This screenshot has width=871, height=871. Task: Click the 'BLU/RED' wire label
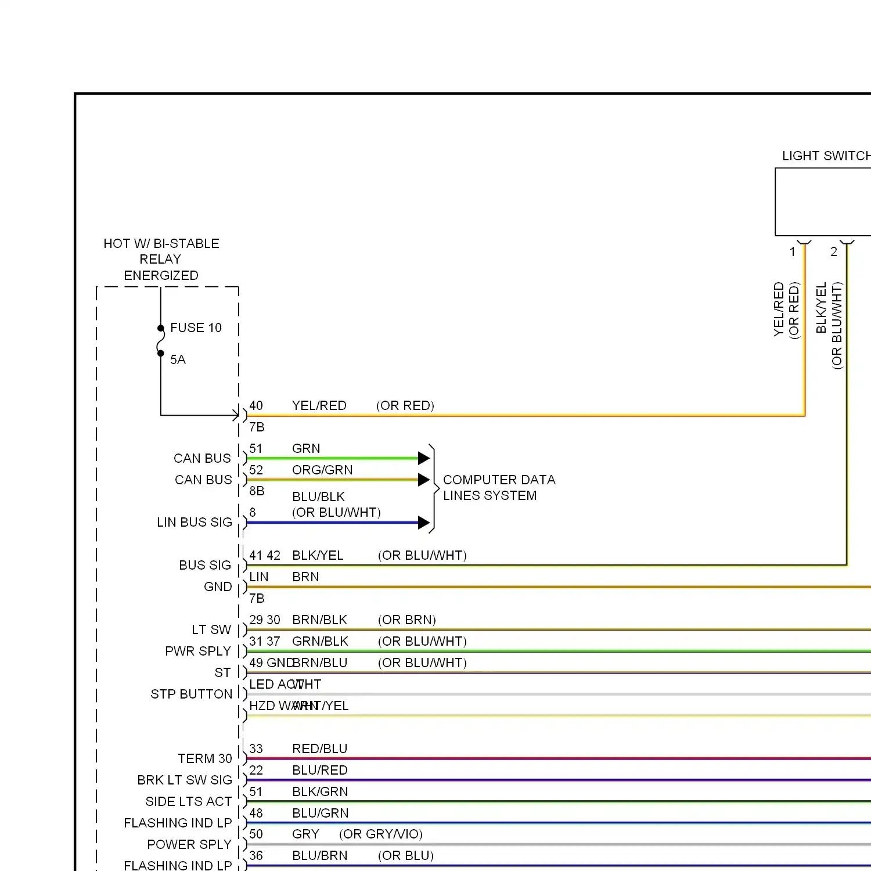point(320,770)
